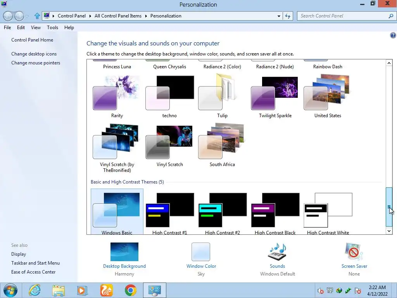397x298 pixels.
Task: Open the Screen Saver settings icon
Action: tap(354, 251)
